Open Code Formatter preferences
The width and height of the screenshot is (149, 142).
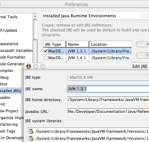coord(12,57)
